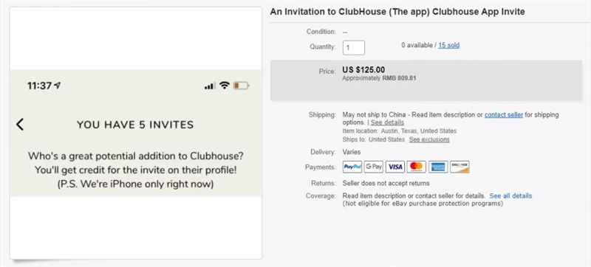The height and width of the screenshot is (267, 591).
Task: Click the Discover card icon
Action: 460,167
